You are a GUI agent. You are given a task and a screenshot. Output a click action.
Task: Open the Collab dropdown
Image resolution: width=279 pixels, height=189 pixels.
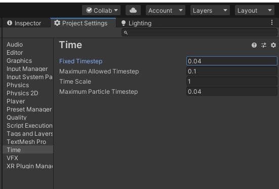pyautogui.click(x=101, y=10)
